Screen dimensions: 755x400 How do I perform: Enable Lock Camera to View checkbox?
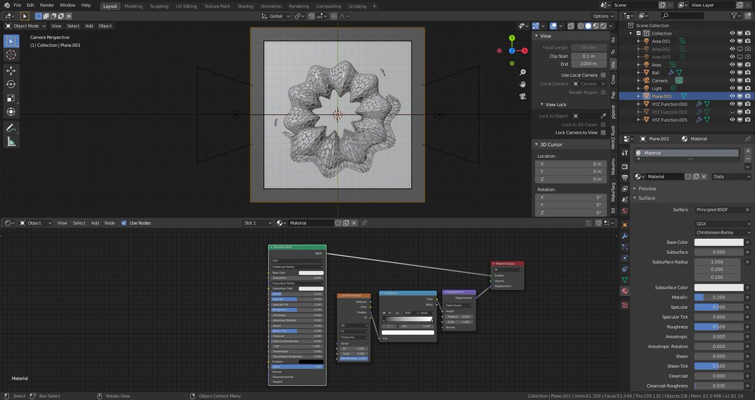[603, 133]
